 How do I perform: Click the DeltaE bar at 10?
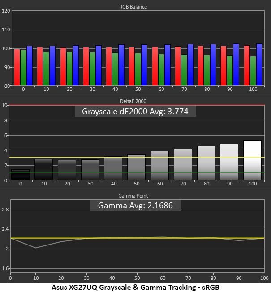tap(44, 169)
